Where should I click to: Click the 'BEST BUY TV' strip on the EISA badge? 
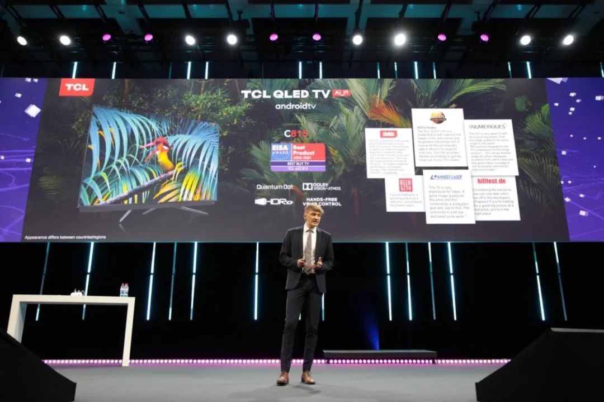coord(298,164)
